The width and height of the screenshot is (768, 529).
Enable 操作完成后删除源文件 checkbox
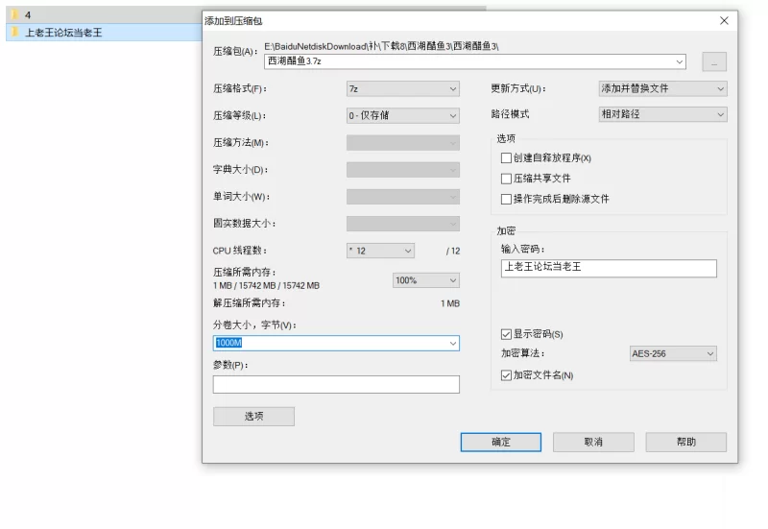point(506,199)
